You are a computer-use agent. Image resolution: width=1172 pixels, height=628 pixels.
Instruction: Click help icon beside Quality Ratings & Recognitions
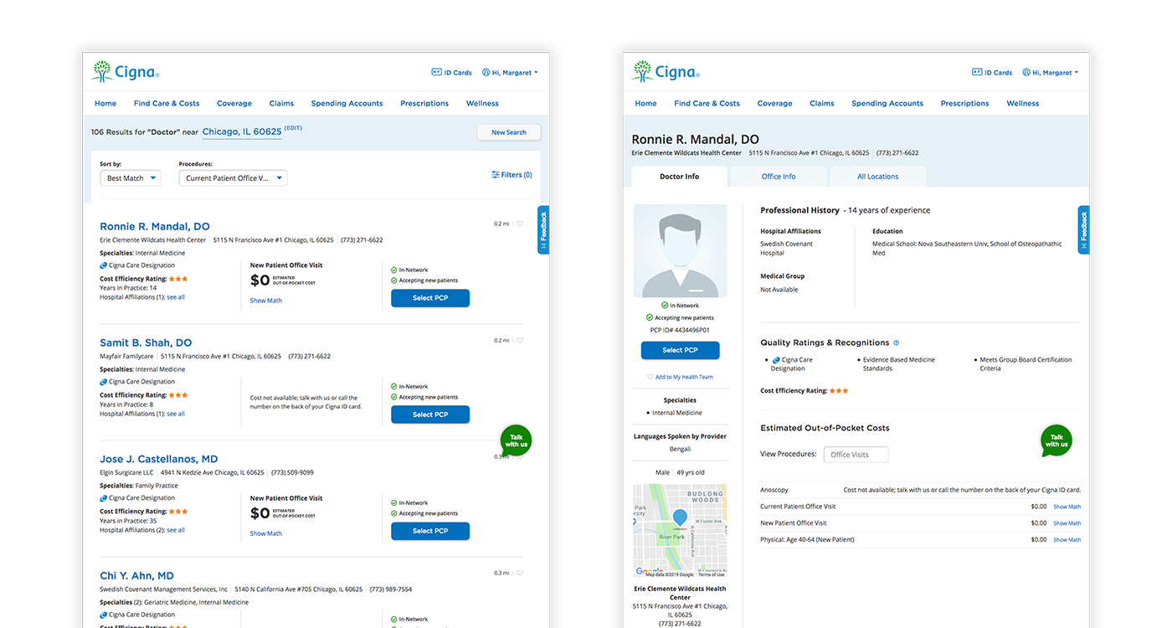897,342
